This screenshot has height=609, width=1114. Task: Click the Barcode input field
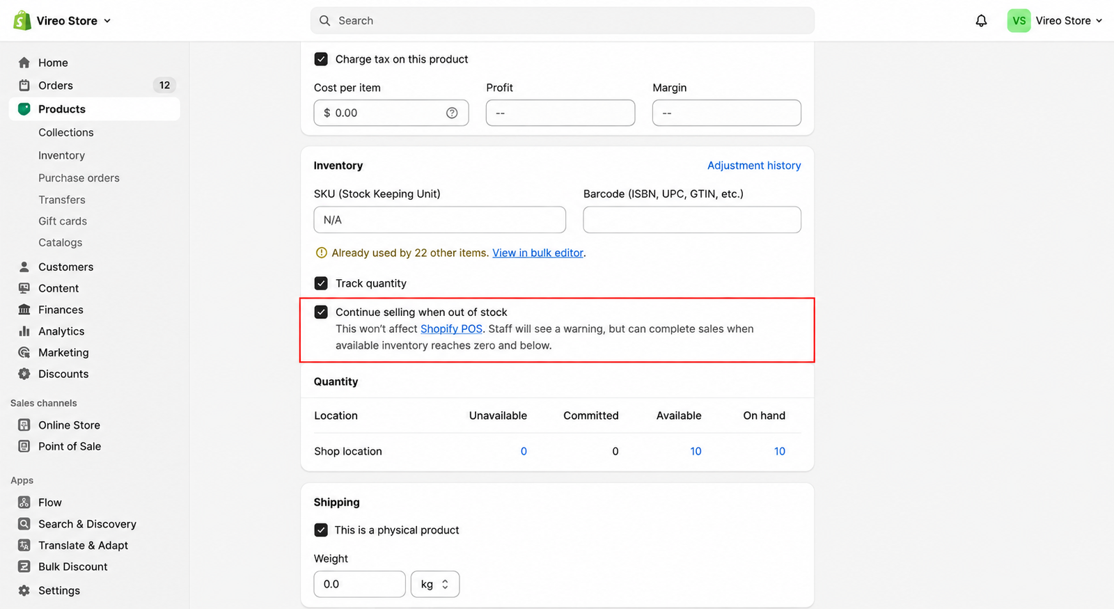click(692, 220)
